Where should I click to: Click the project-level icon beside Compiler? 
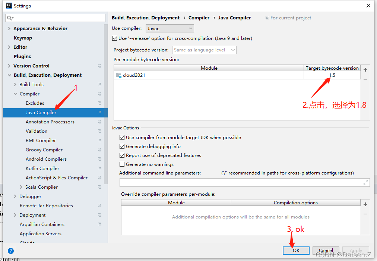pyautogui.click(x=99, y=94)
